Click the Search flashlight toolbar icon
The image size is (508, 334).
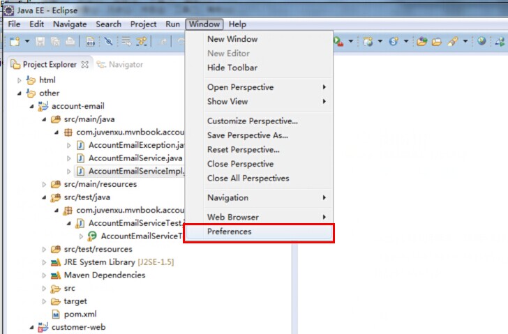[453, 41]
